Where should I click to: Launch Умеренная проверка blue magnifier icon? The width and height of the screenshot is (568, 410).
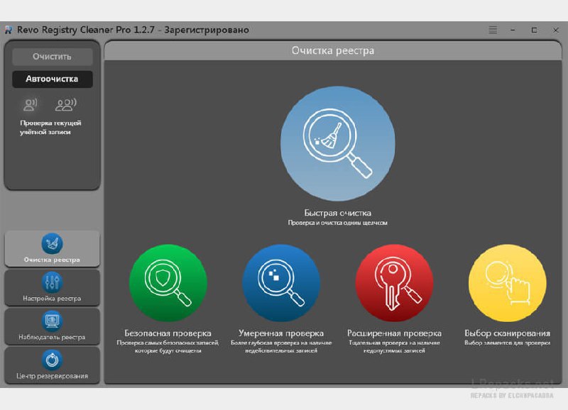(281, 283)
